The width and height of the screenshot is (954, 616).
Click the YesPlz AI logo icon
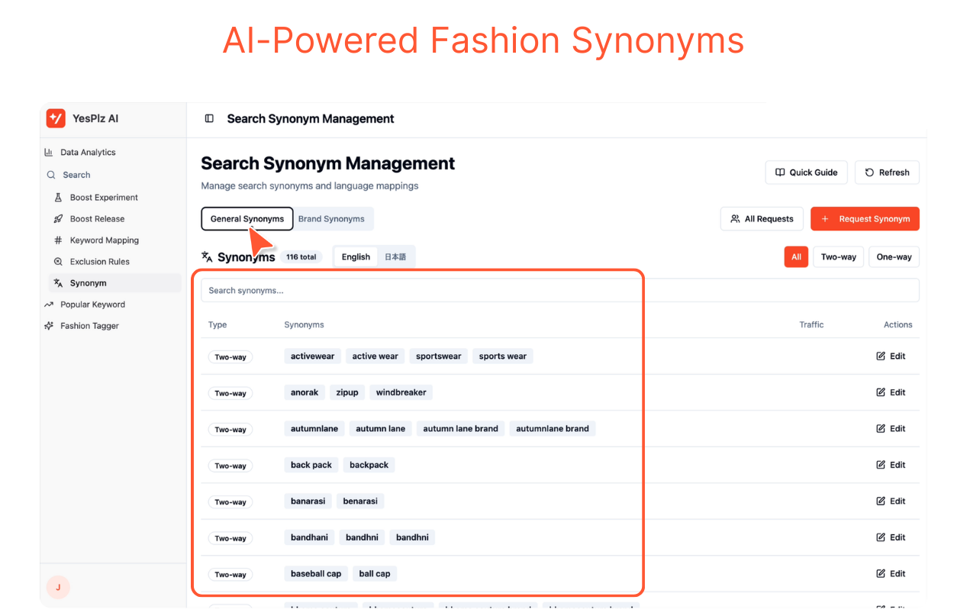[x=56, y=118]
